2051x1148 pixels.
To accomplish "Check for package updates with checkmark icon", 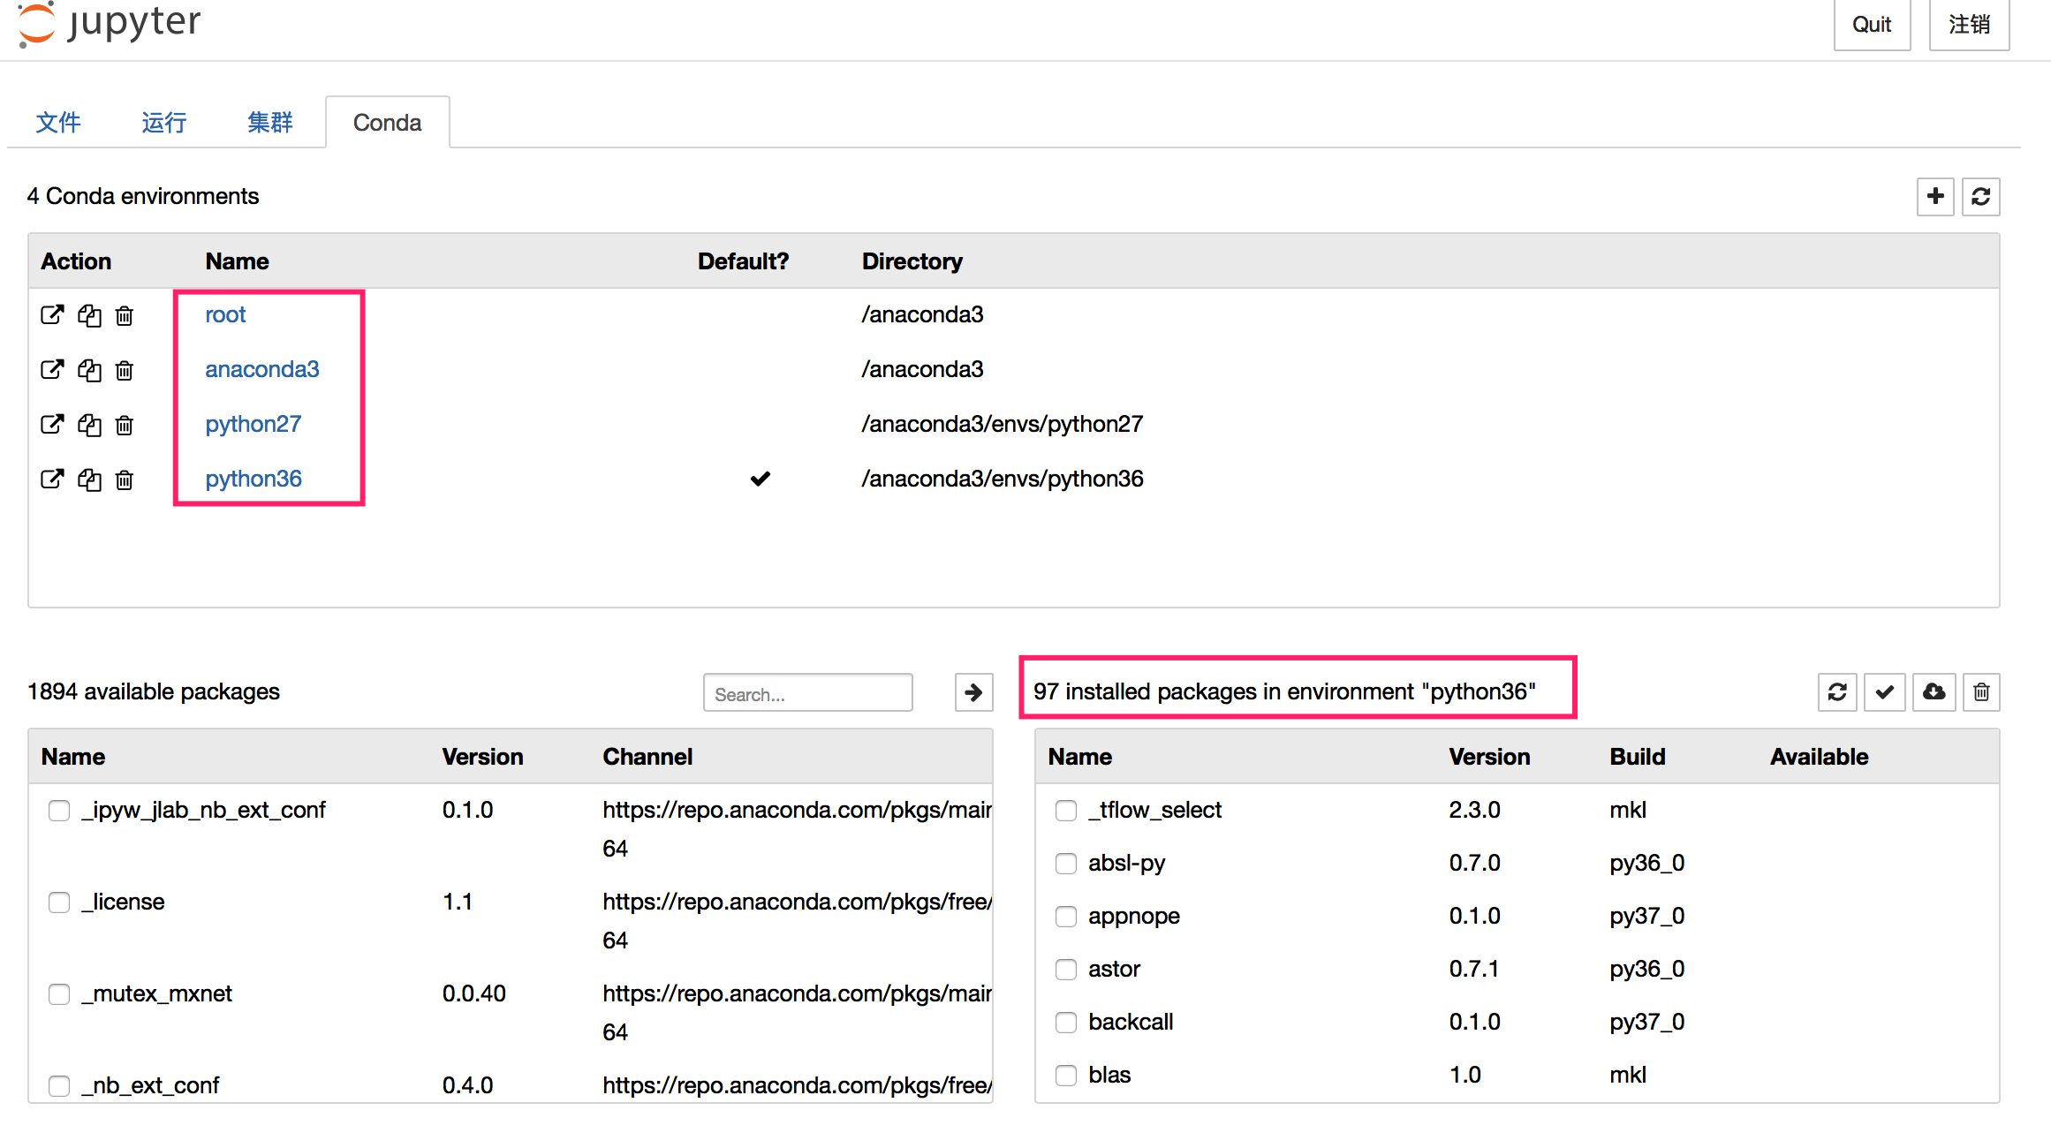I will [x=1885, y=692].
